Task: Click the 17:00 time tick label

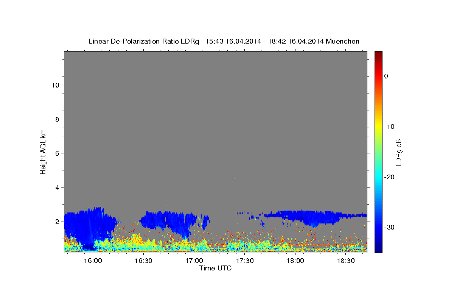Action: [194, 261]
